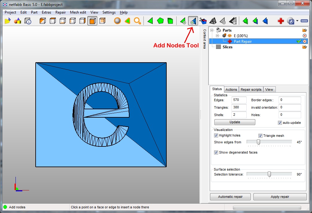The image size is (312, 213).
Task: Activate the add triangles tool
Action: pos(183,21)
